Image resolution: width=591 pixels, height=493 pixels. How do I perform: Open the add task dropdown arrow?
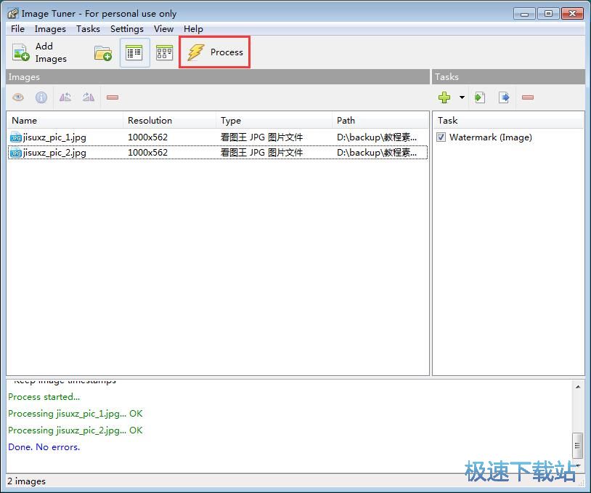point(462,97)
